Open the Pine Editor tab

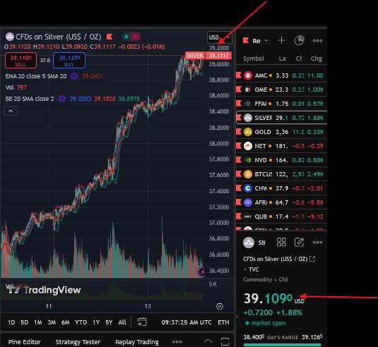[x=24, y=342]
